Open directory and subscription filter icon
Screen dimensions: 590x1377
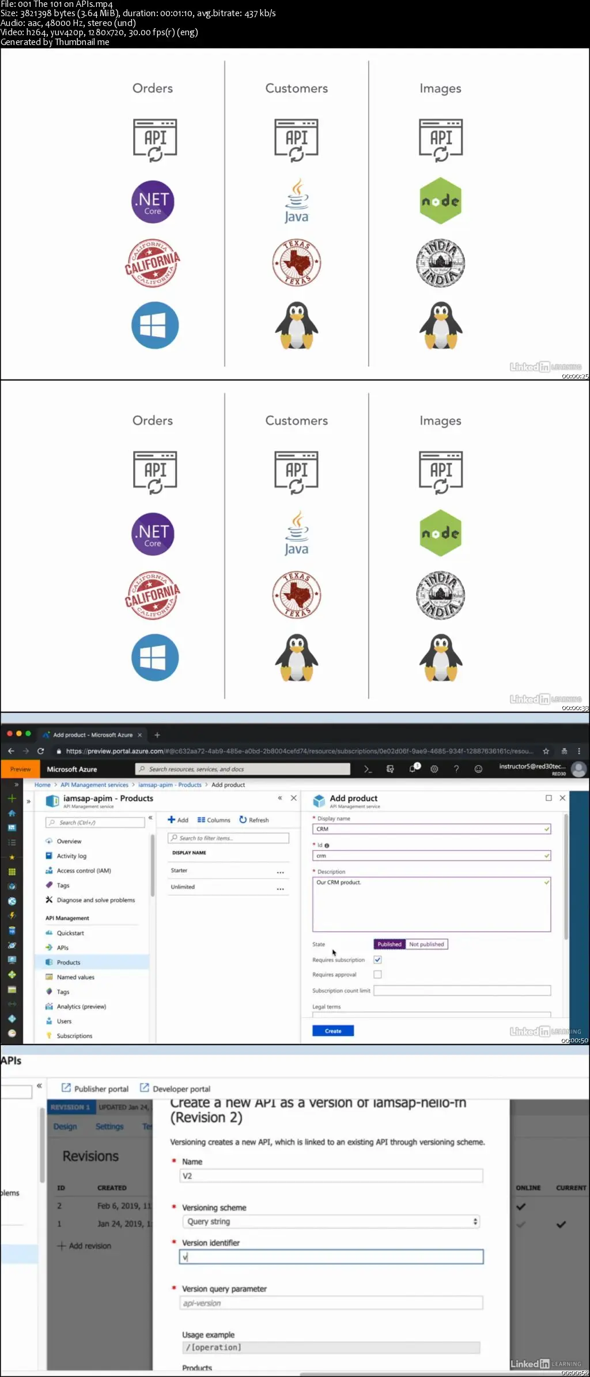tap(390, 769)
